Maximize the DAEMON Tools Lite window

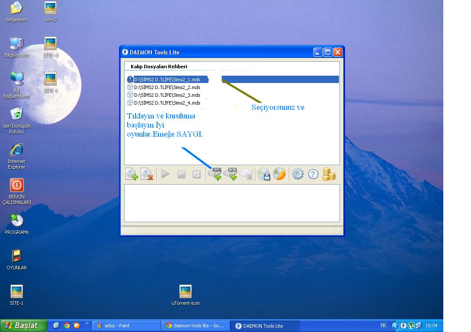[x=328, y=52]
